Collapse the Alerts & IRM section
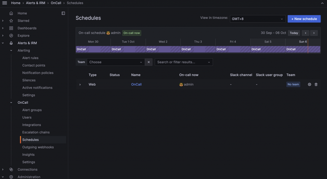 [x=3, y=43]
